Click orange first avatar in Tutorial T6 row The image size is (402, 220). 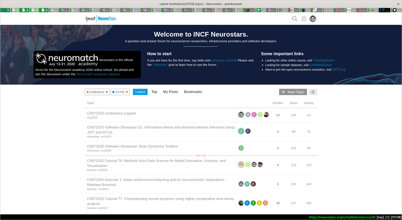coord(241,165)
